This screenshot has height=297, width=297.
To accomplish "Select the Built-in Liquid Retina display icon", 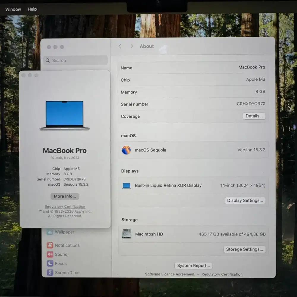I will click(127, 185).
